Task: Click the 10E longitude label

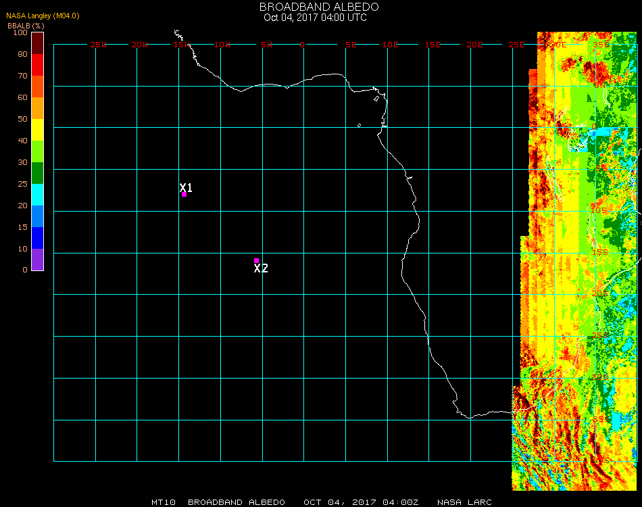Action: 391,45
